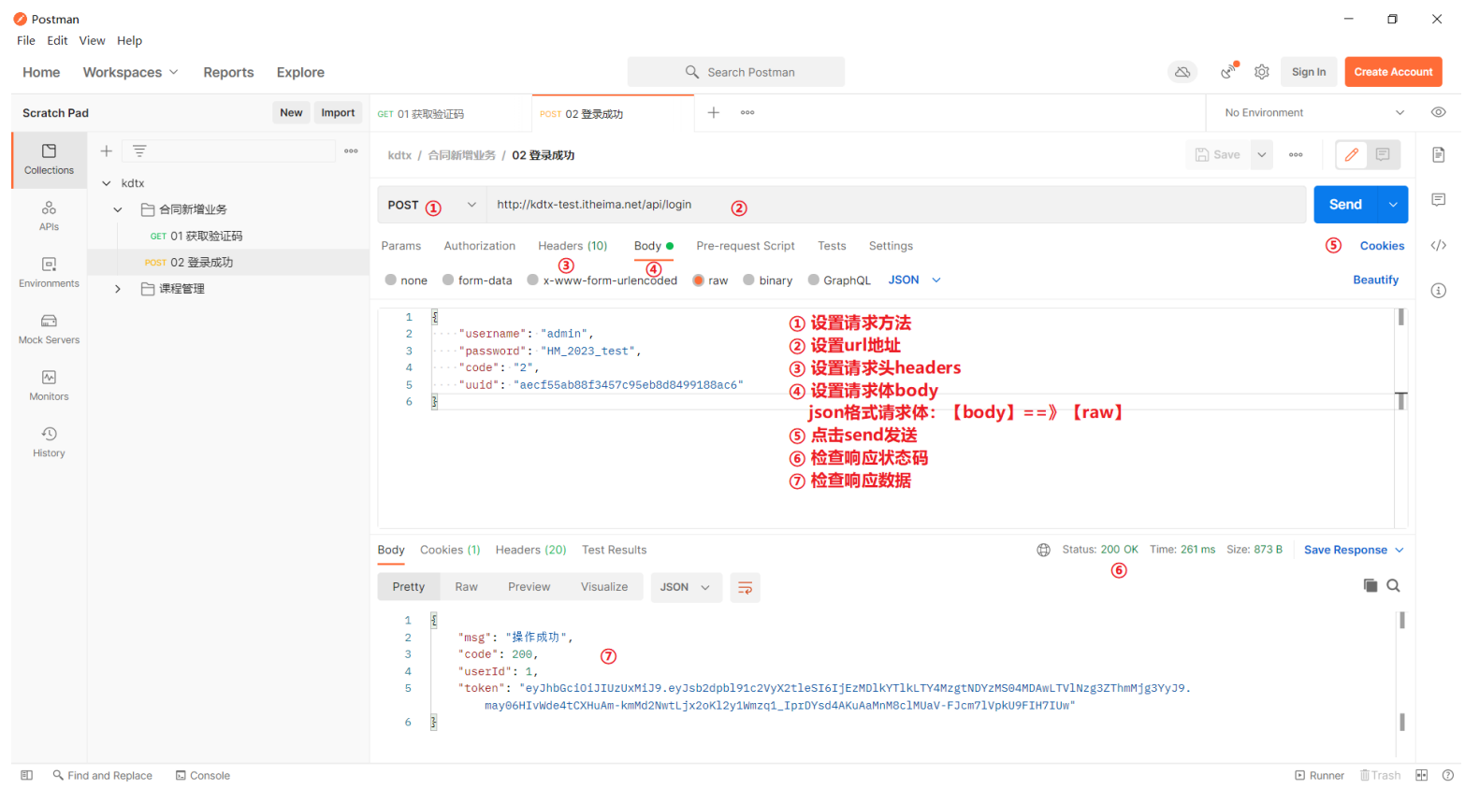Screen dimensions: 1465x789
Task: Open the Mock Servers sidebar panel
Action: coord(49,329)
